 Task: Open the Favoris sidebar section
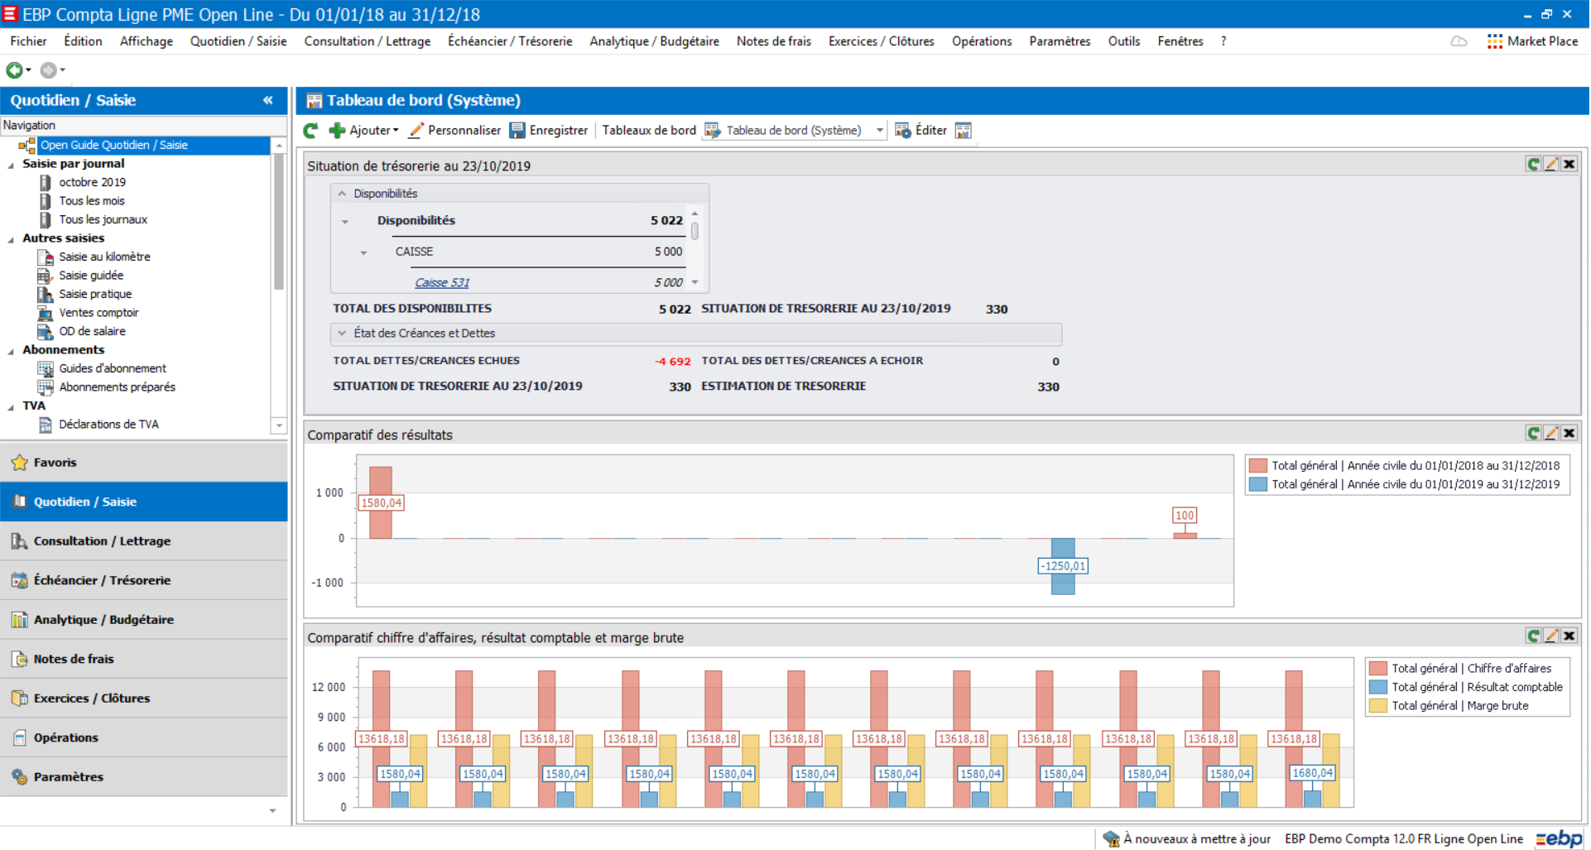pyautogui.click(x=144, y=463)
